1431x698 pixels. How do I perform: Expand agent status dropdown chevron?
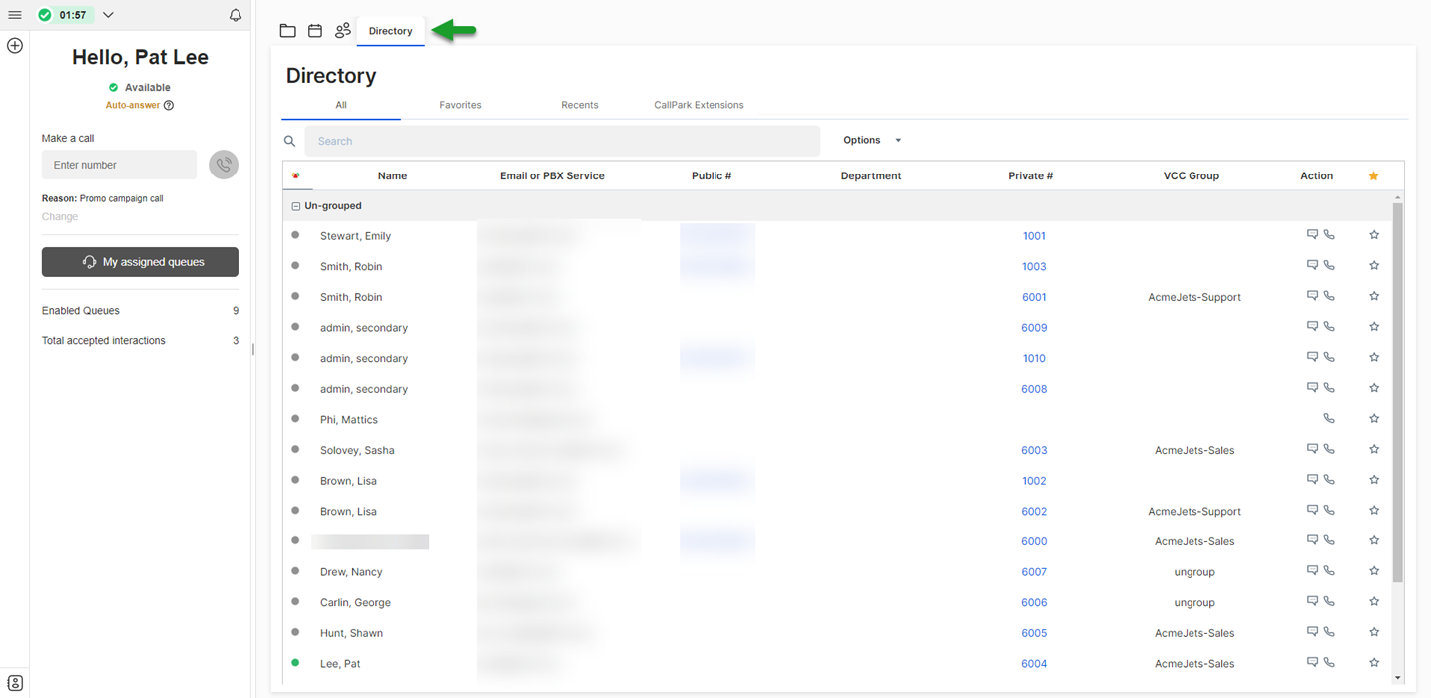tap(108, 15)
